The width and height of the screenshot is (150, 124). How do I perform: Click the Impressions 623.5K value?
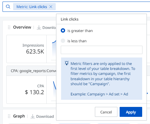pyautogui.click(x=35, y=52)
